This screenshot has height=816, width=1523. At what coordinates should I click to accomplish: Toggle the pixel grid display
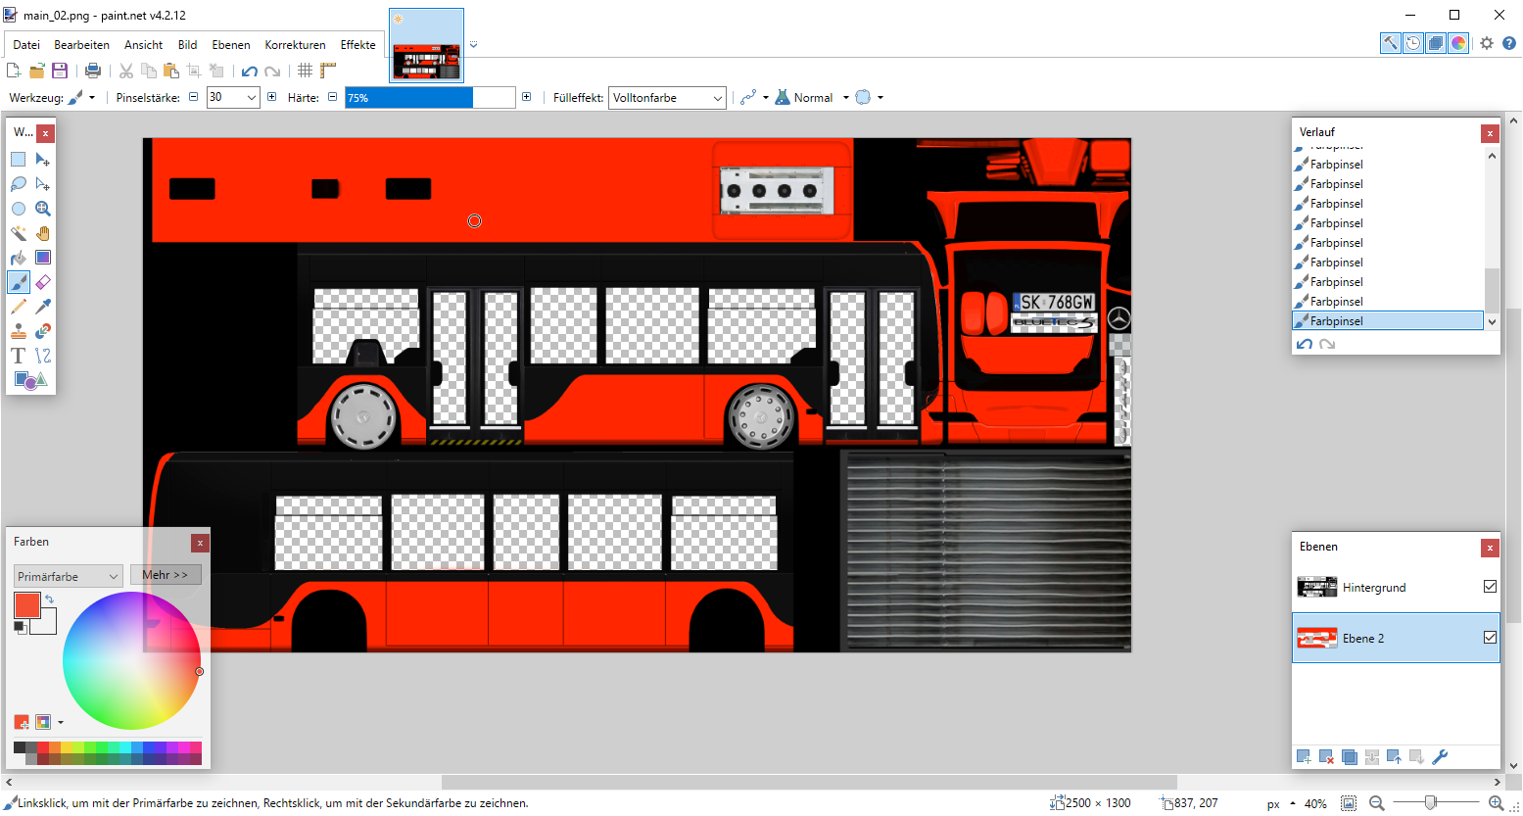click(306, 71)
